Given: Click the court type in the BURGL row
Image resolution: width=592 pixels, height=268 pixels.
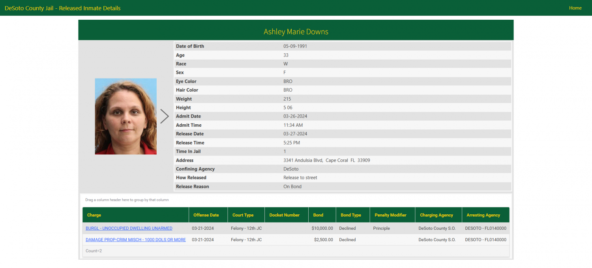Looking at the screenshot, I should (246, 228).
